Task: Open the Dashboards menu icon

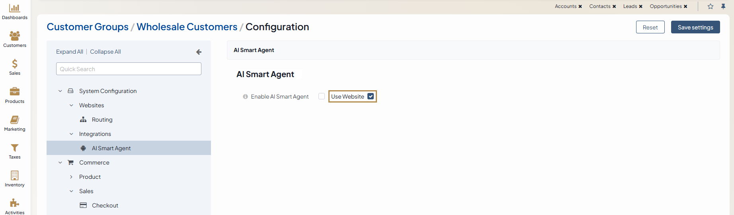Action: pos(15,8)
